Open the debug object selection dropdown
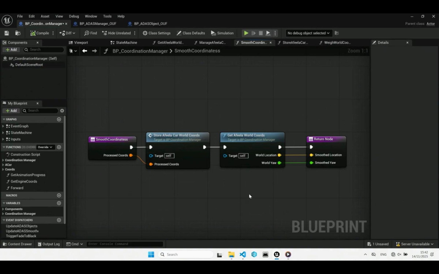 (308, 33)
